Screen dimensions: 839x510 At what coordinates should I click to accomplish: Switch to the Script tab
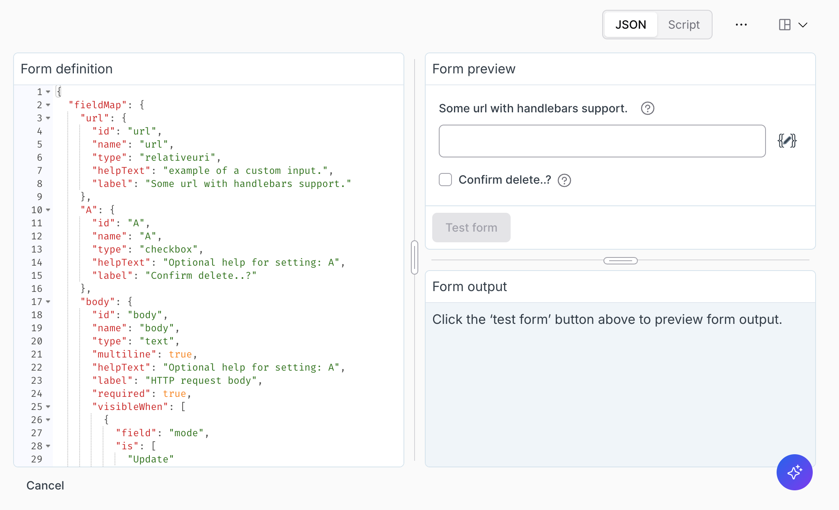pos(684,25)
